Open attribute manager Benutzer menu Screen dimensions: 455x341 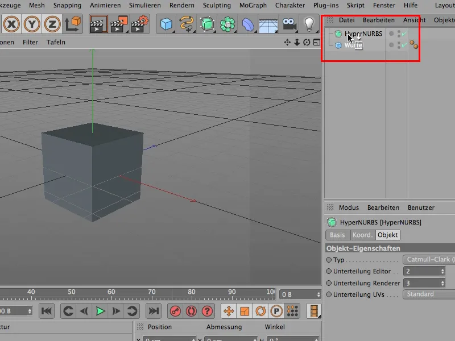pos(421,207)
